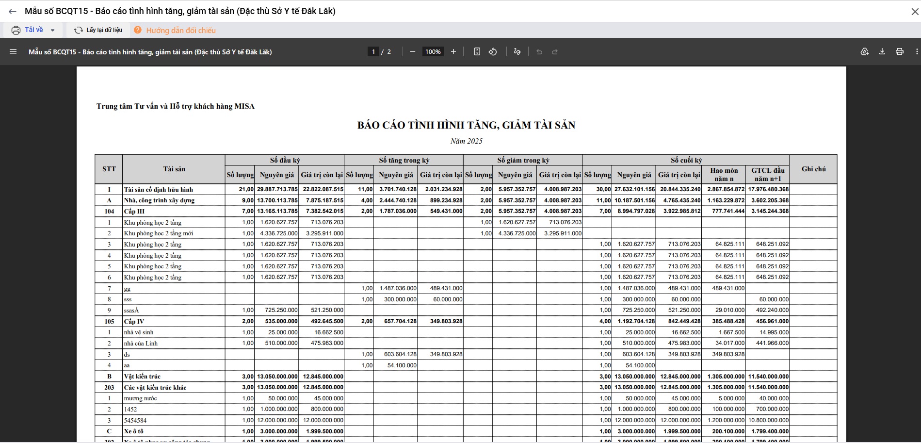Click the save to Drive icon

865,52
